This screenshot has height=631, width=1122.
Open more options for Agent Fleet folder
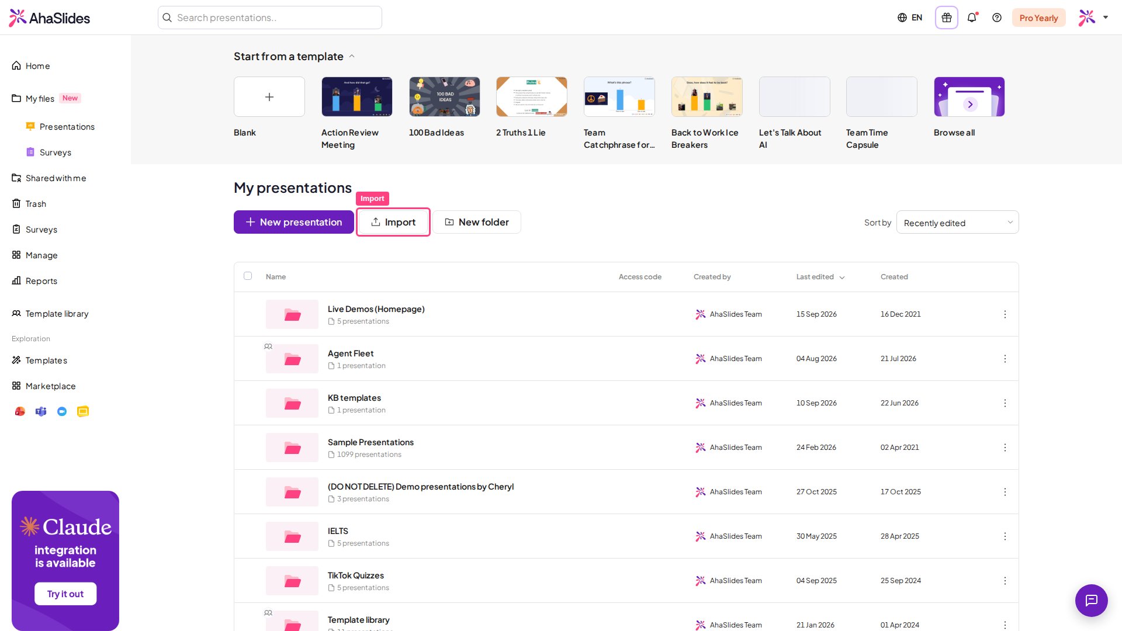point(1005,359)
